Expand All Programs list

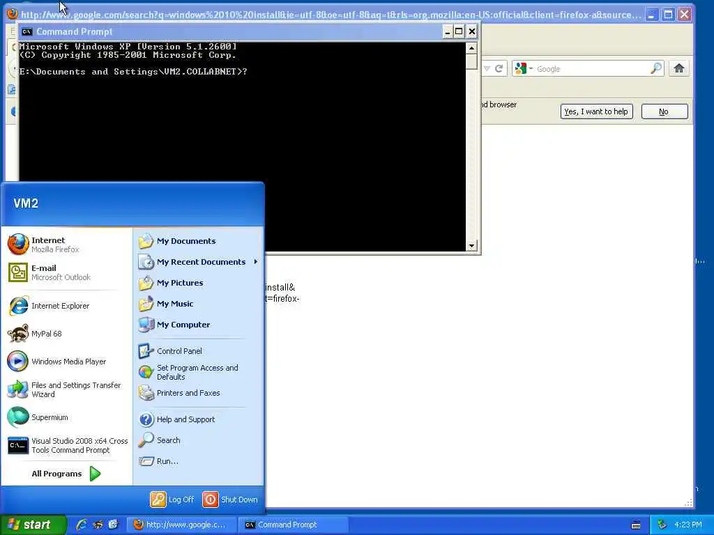tap(66, 474)
